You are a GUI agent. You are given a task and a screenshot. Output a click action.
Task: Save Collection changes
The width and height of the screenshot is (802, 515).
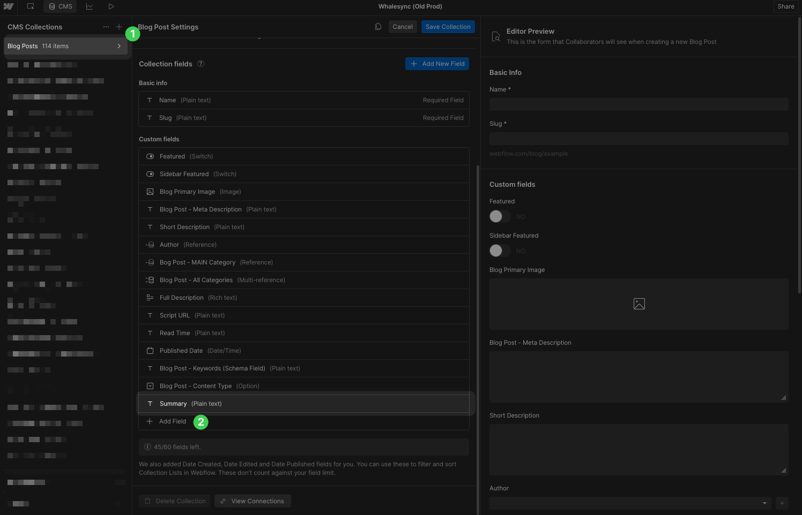(448, 27)
